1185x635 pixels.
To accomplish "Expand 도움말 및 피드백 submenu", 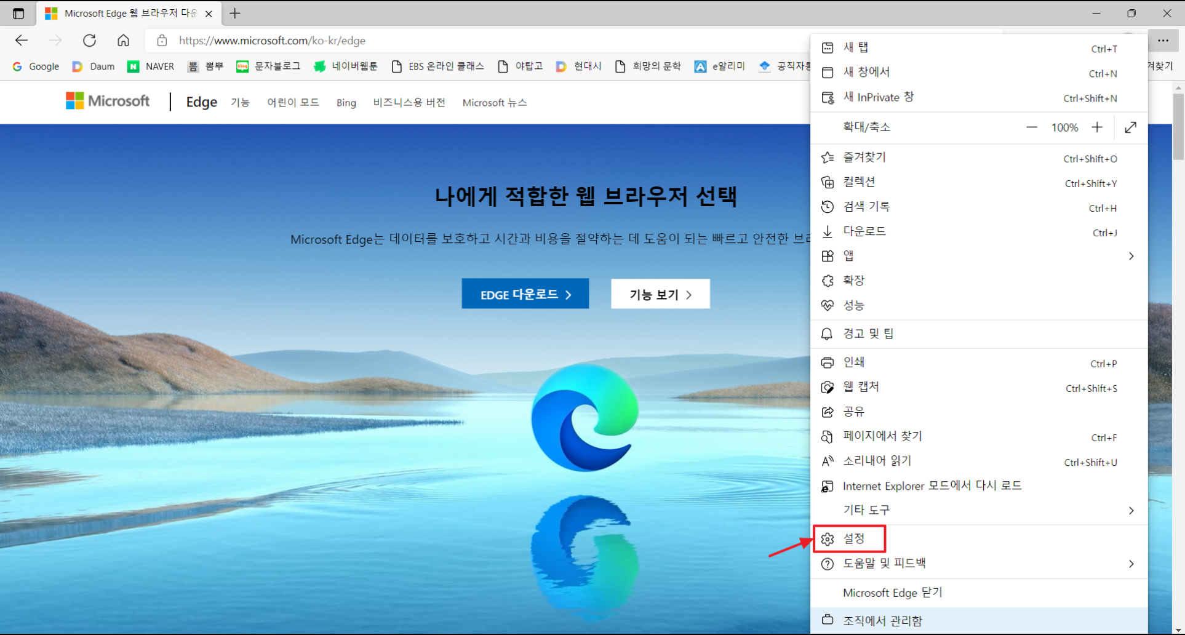I will (x=979, y=564).
